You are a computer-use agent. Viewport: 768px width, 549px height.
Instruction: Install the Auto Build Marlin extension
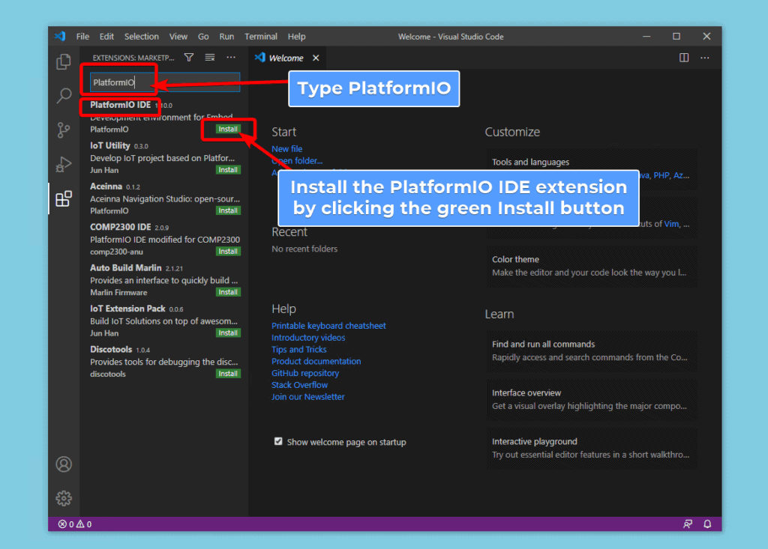[x=228, y=292]
